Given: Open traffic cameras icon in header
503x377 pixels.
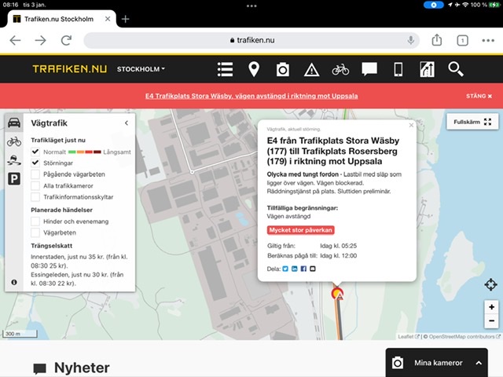Looking at the screenshot, I should click(282, 69).
